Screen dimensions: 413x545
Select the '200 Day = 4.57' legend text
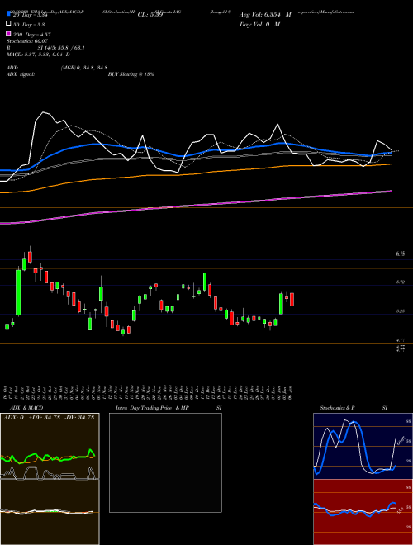31,34
